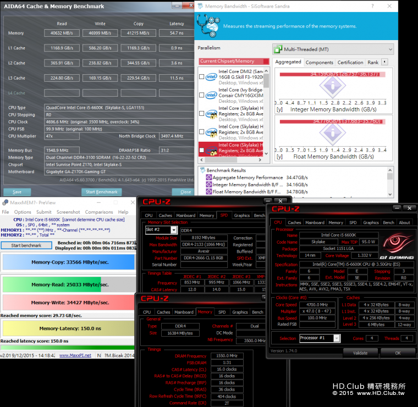Click AIDA64 Memory Read value field
Image resolution: width=418 pixels, height=407 pixels.
pos(62,33)
